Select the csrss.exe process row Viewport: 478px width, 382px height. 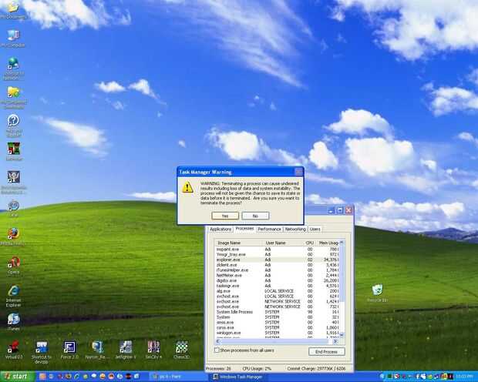pyautogui.click(x=277, y=327)
